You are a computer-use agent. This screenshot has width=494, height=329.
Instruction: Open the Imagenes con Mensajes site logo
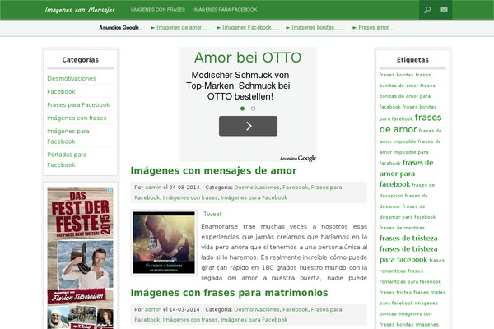point(80,10)
